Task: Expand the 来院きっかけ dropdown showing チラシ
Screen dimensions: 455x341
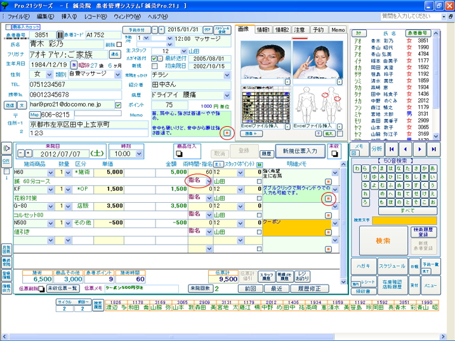Action: tap(227, 75)
